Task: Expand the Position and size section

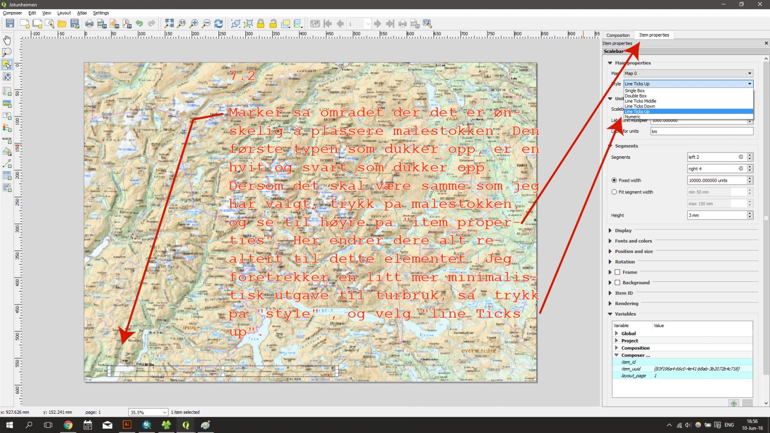Action: 633,251
